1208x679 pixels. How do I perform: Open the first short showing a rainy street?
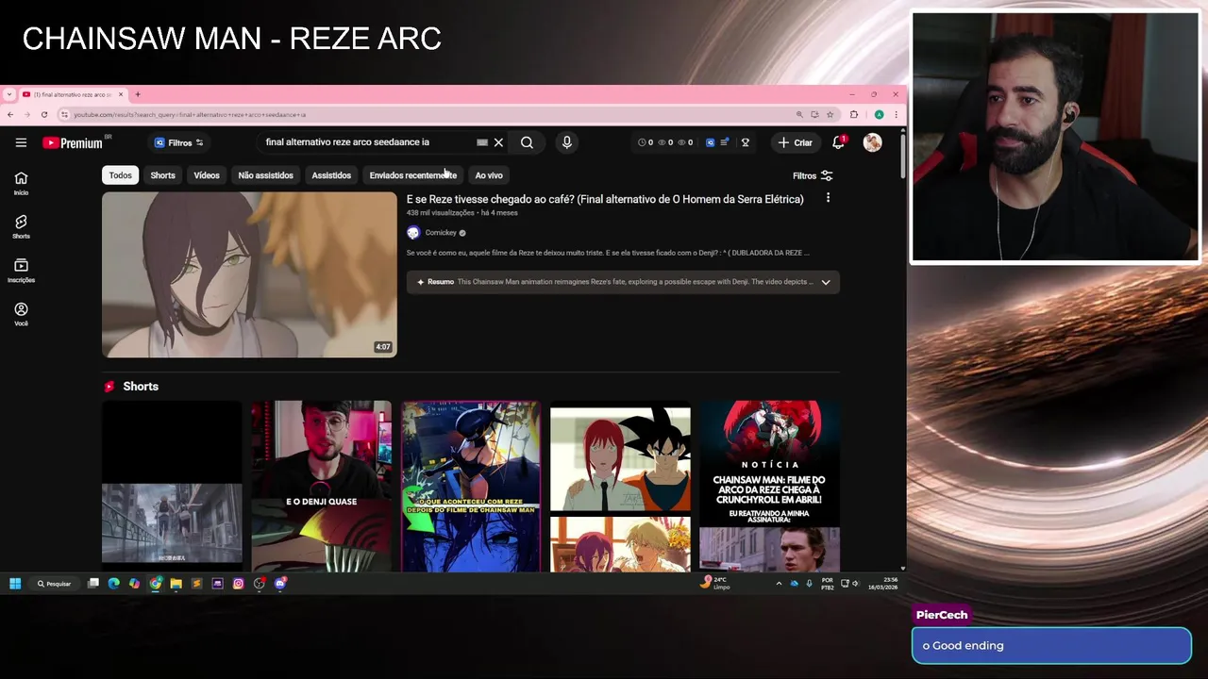pyautogui.click(x=172, y=486)
